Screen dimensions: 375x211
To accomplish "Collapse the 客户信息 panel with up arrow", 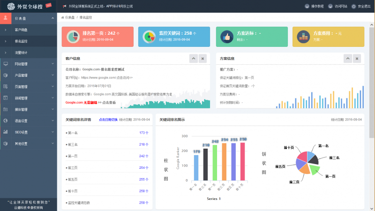I will [193, 59].
